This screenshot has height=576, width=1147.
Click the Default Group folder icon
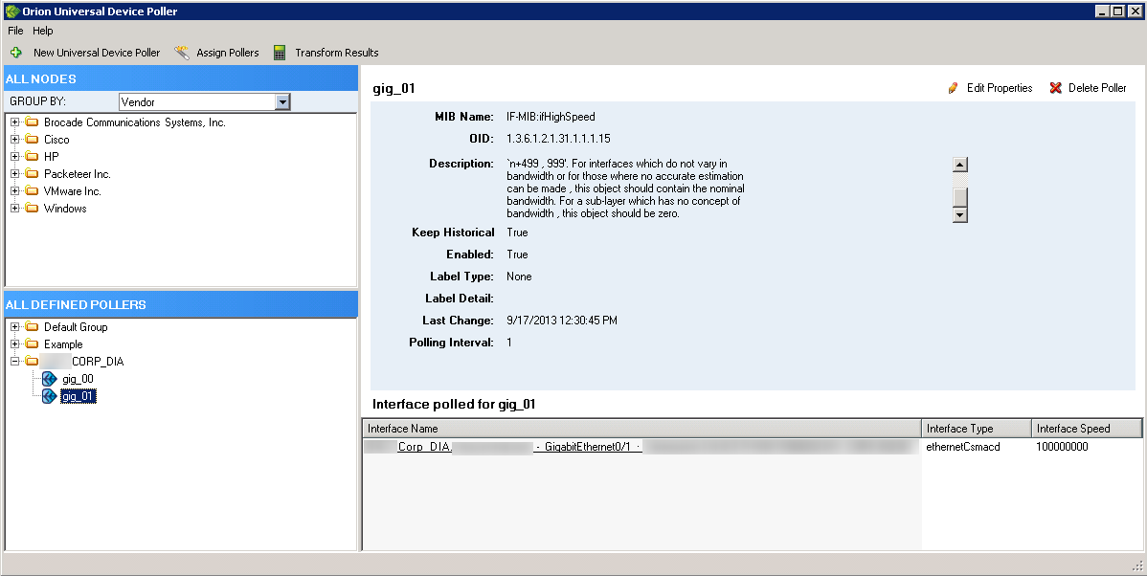point(32,326)
